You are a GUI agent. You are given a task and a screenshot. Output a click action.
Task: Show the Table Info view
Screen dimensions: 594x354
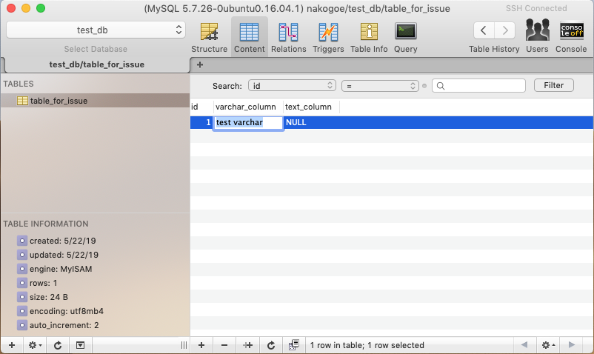(369, 37)
